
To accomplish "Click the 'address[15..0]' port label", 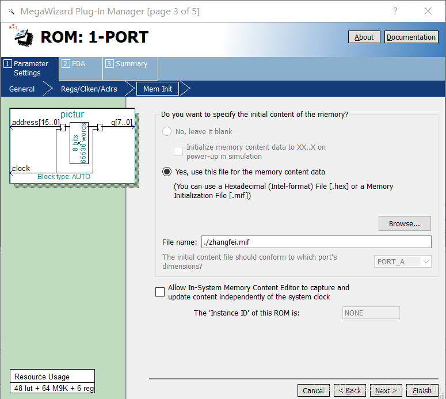I will 36,123.
